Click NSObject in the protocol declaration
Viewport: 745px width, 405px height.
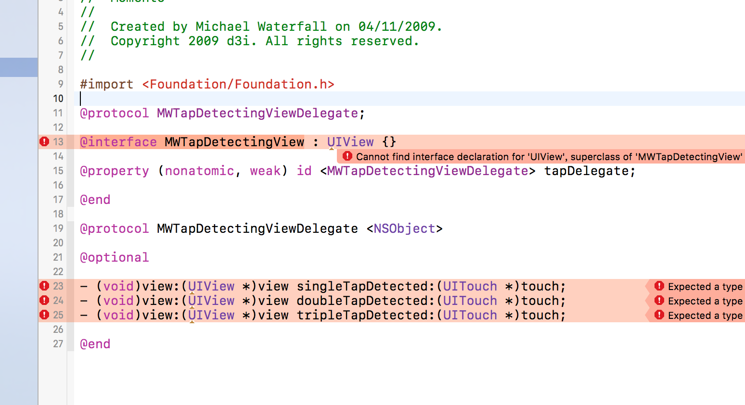pos(404,228)
